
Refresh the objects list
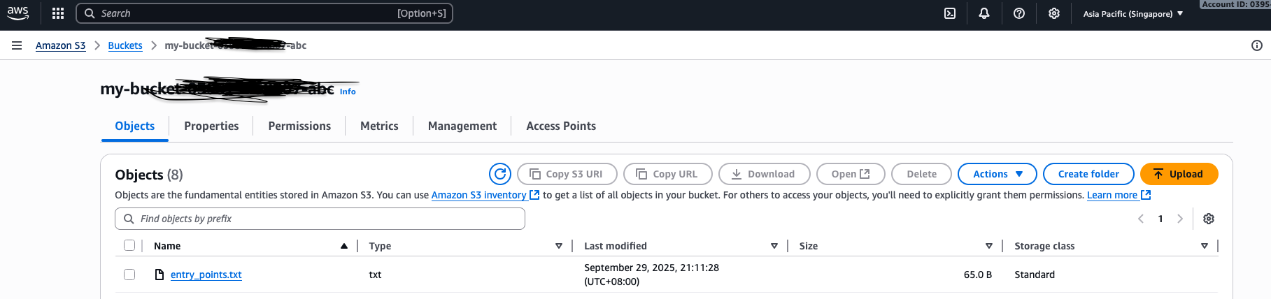(500, 174)
